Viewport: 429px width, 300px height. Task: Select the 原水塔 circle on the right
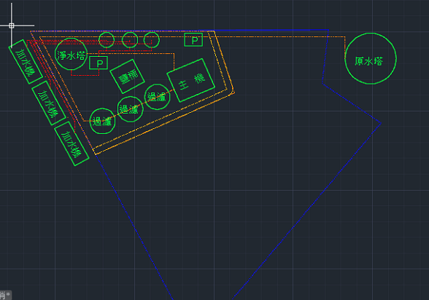(371, 58)
